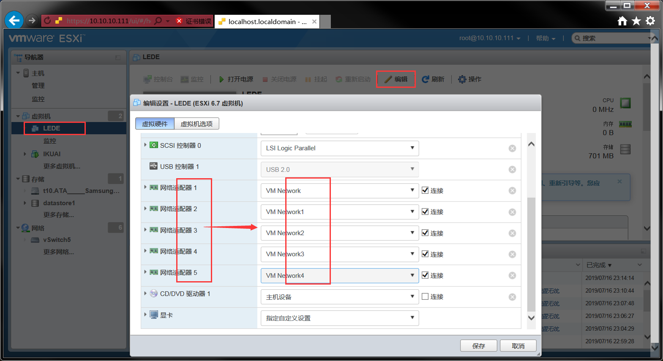Remove network adapter 5 device

point(512,275)
